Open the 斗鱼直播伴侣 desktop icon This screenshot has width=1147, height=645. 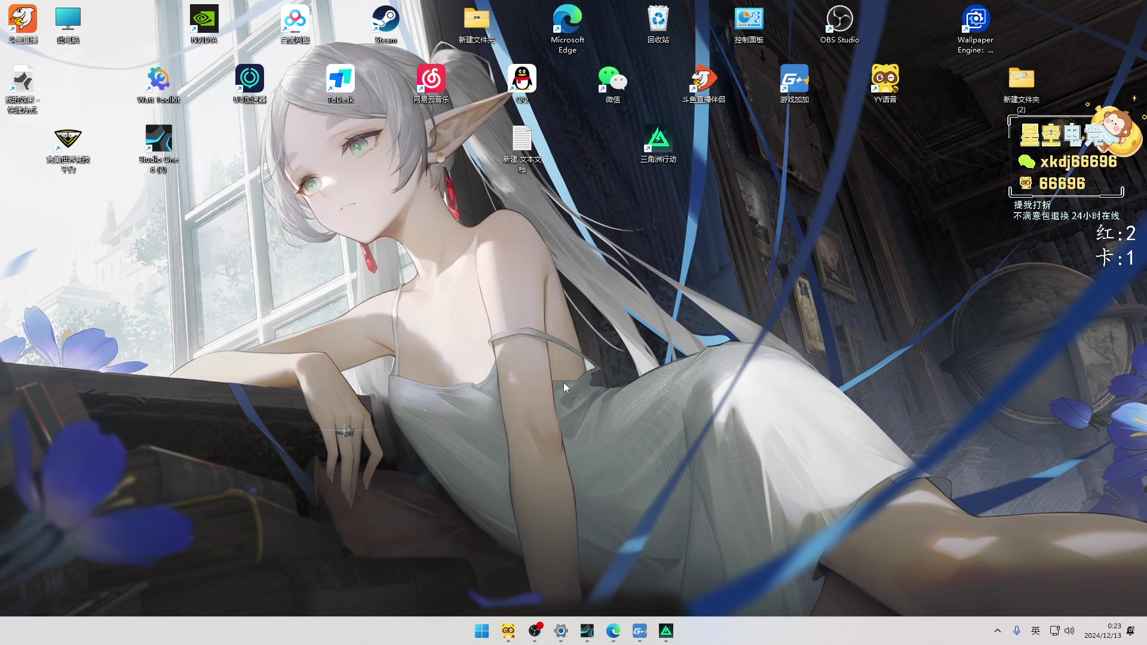click(x=704, y=84)
